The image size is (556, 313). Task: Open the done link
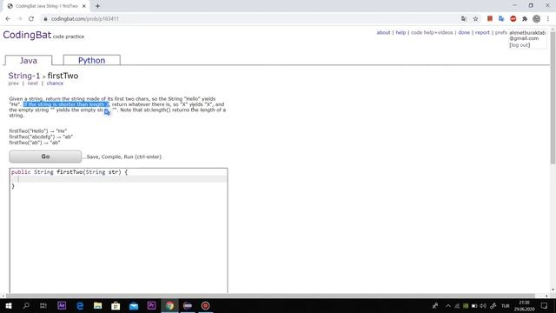464,33
